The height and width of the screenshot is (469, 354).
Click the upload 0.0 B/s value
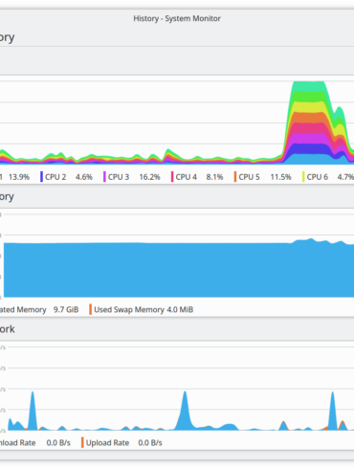point(150,442)
